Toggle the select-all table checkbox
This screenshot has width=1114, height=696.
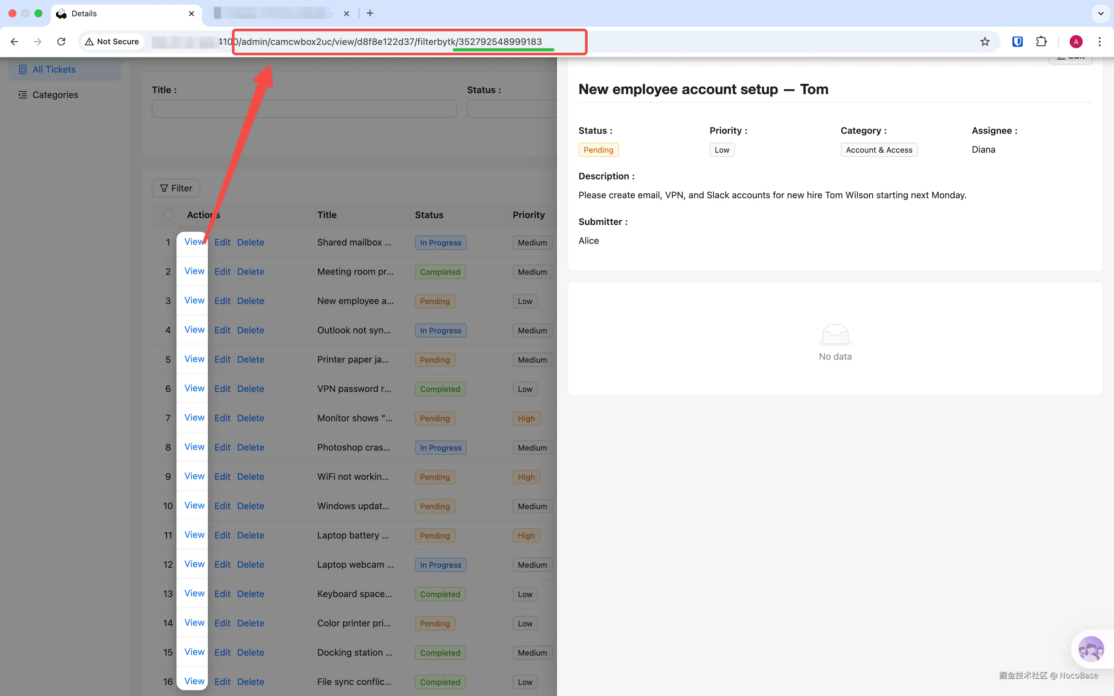168,215
